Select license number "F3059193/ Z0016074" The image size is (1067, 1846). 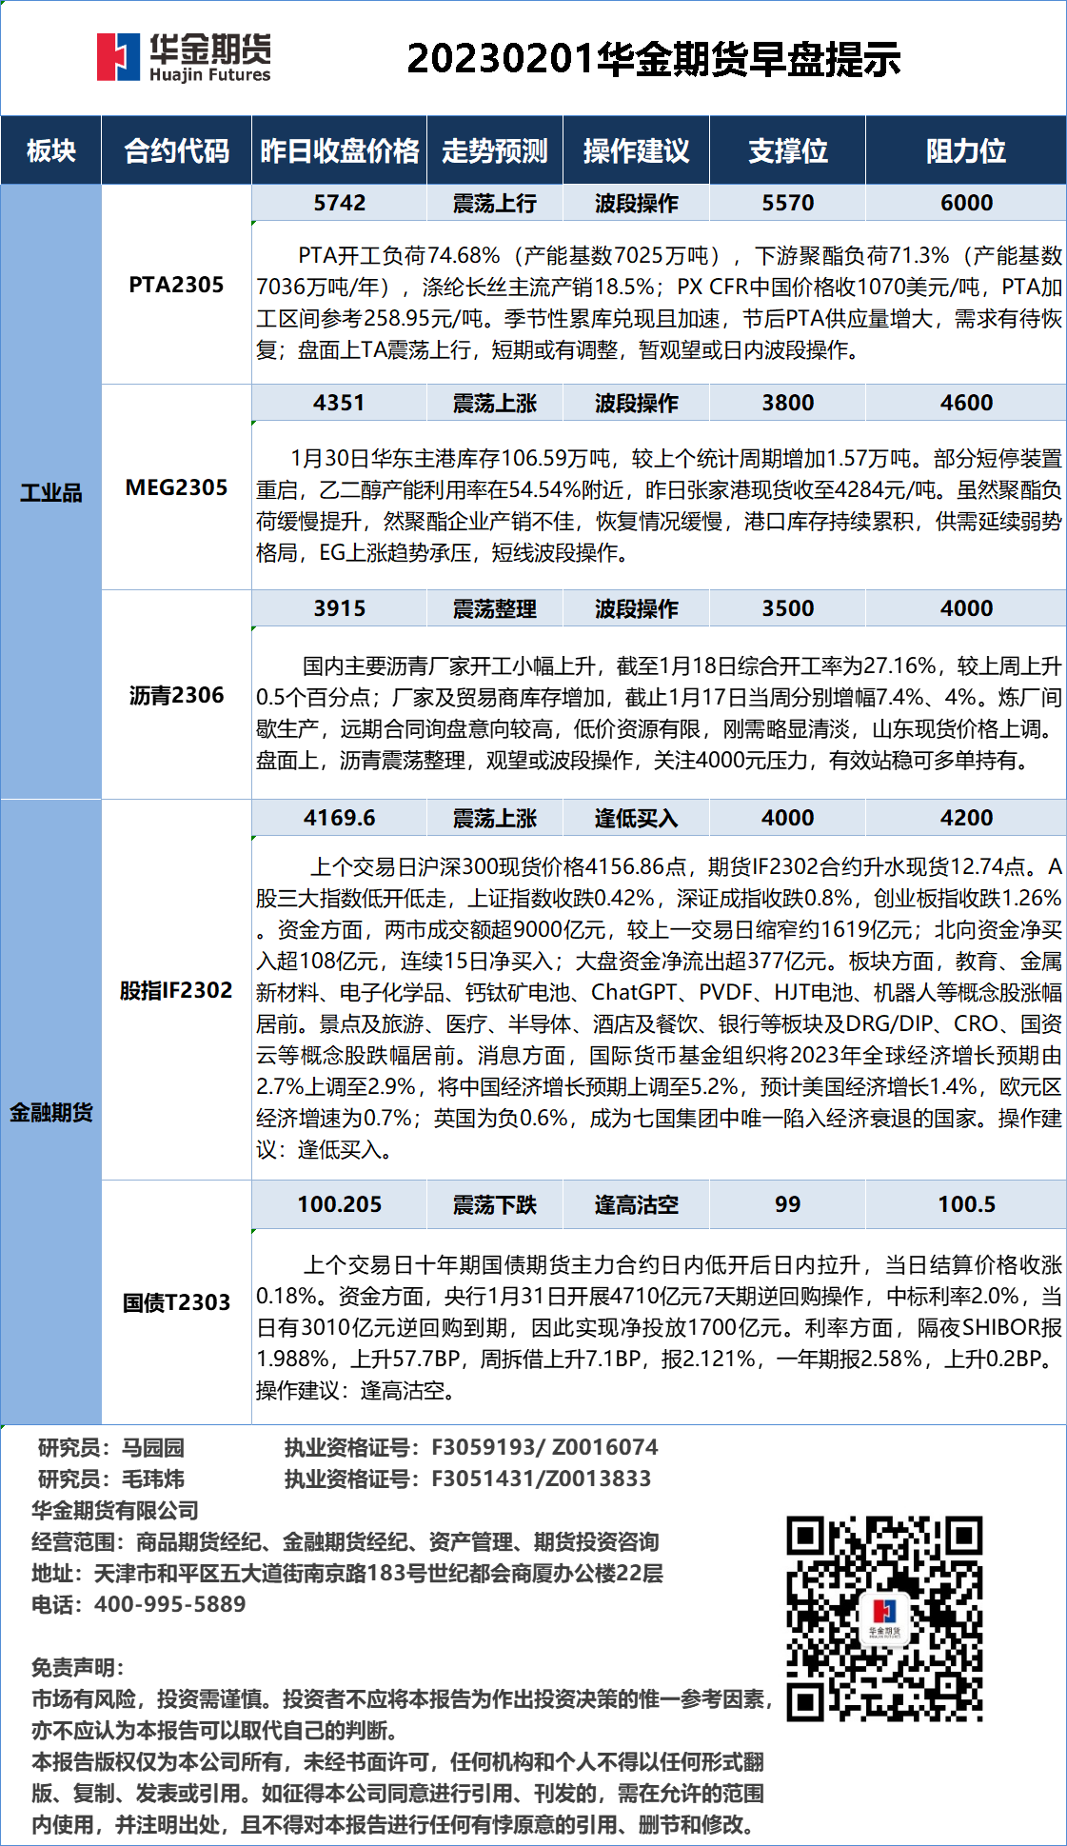544,1448
